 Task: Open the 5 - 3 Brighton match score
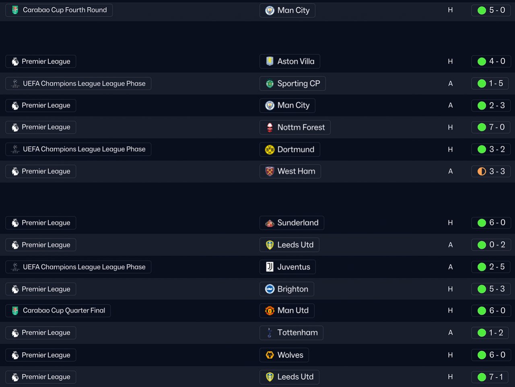(x=496, y=289)
